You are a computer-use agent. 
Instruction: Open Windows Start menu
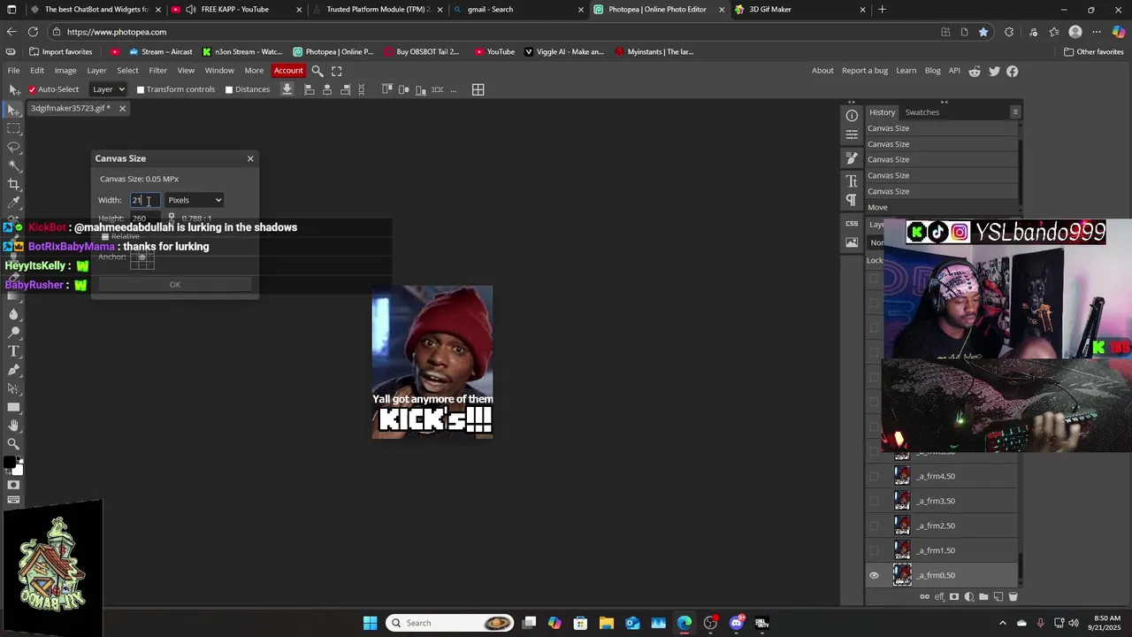[371, 623]
